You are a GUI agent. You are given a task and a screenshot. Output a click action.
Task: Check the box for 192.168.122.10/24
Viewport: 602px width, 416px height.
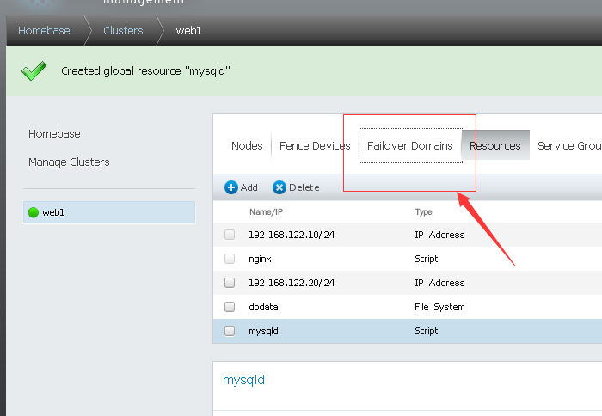[230, 235]
